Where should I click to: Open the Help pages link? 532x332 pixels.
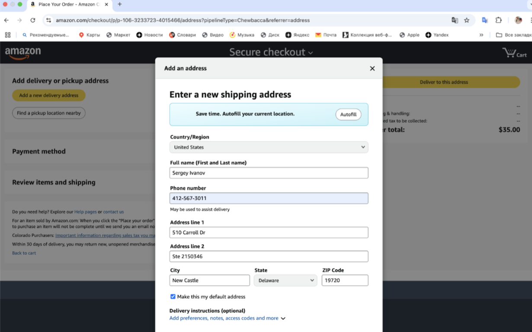coord(85,212)
